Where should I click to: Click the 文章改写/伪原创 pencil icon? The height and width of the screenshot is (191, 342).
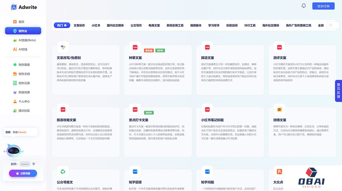[x=63, y=47]
